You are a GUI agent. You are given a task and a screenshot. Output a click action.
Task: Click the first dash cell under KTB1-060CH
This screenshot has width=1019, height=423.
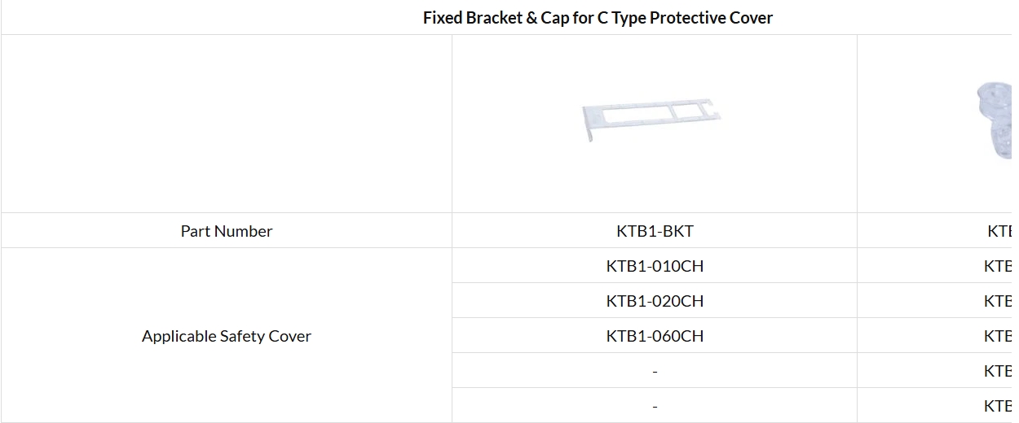tap(655, 371)
